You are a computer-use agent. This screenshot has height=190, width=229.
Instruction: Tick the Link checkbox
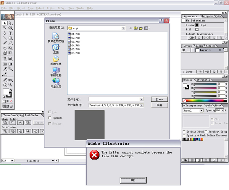pyautogui.click(x=50, y=112)
